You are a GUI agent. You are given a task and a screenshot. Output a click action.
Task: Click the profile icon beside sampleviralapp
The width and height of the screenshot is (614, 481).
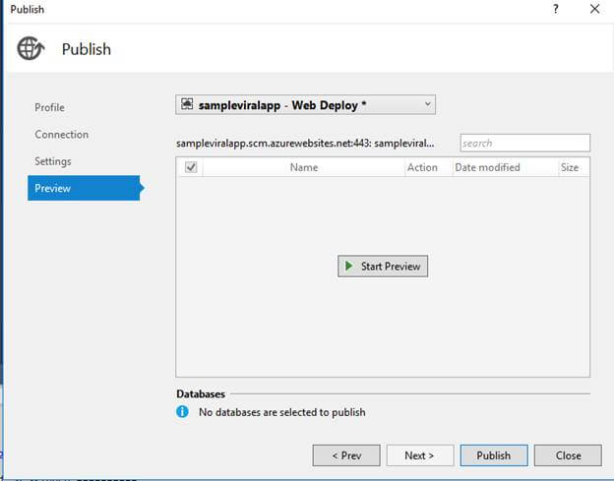(x=187, y=103)
